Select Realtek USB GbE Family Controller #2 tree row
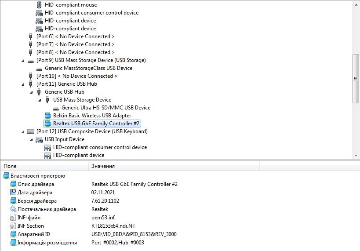360x251 pixels. 92,124
